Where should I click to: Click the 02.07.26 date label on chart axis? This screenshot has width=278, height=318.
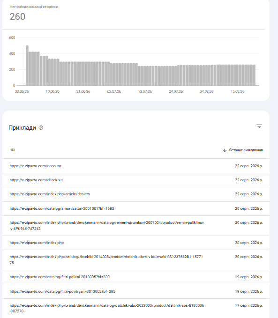coord(114,91)
